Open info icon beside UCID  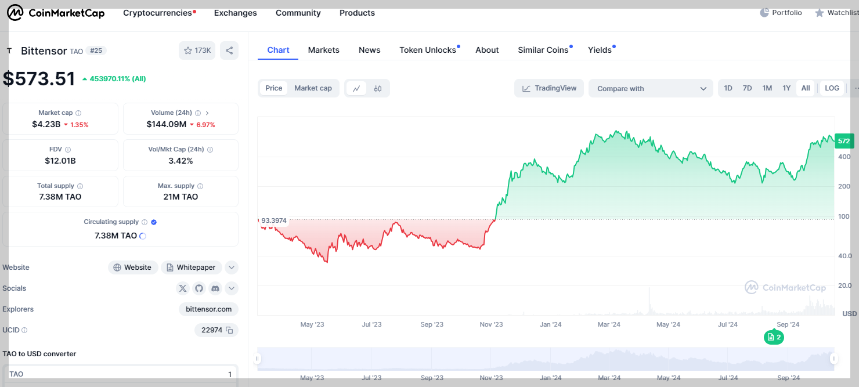24,330
